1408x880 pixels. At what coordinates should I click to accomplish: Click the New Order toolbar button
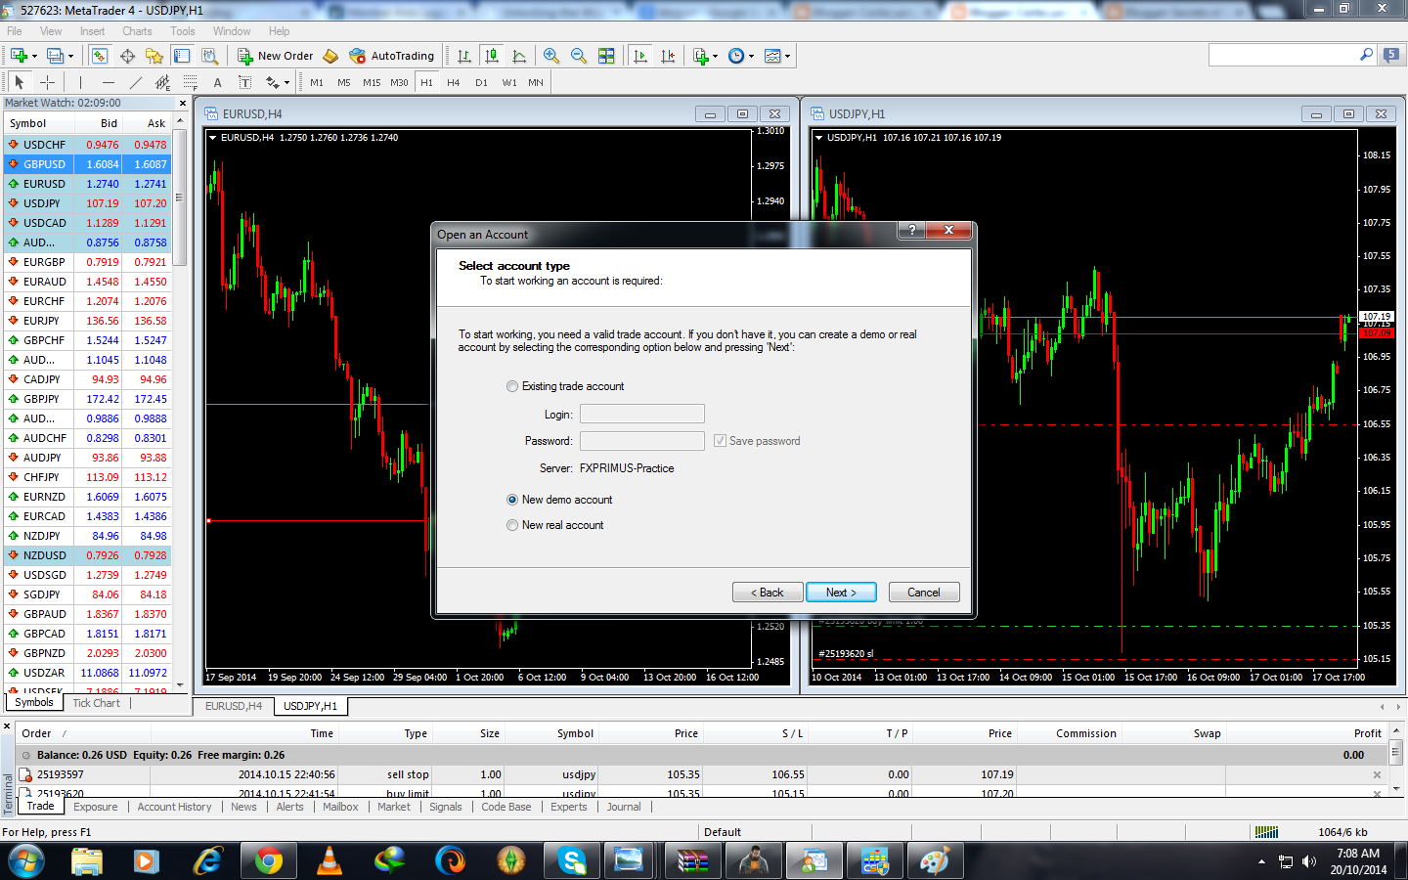276,56
